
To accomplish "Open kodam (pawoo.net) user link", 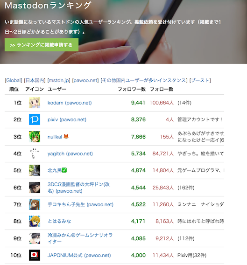I will [70, 103].
